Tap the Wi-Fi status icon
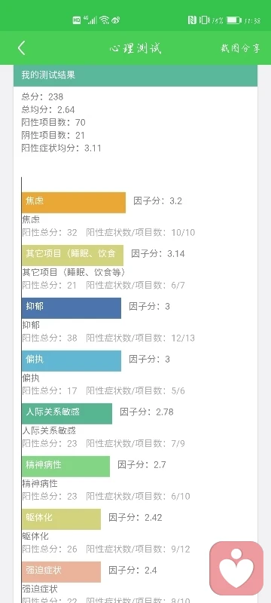The height and width of the screenshot is (603, 271). click(x=105, y=20)
